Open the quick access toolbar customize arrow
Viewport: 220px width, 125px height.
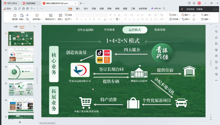42,9
